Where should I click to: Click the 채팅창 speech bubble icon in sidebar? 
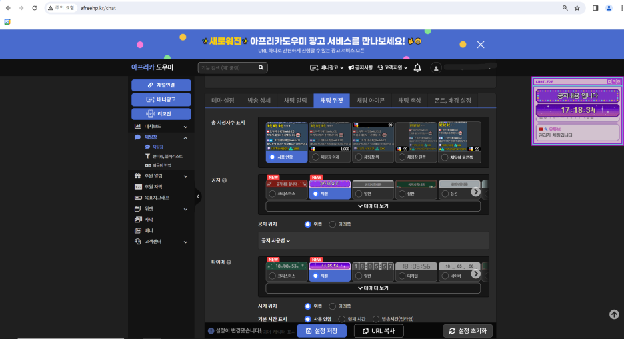pos(138,137)
